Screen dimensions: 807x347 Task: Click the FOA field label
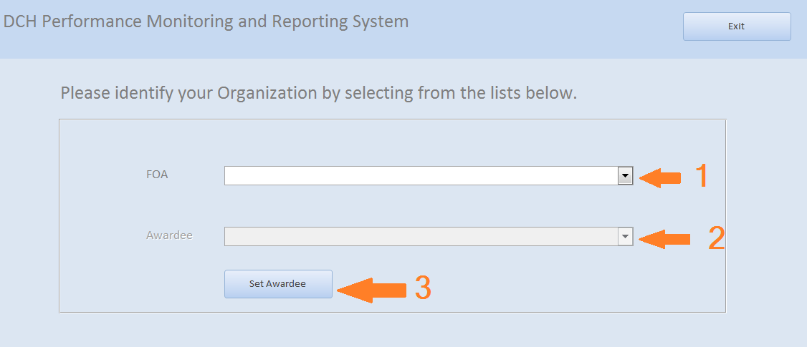[157, 174]
